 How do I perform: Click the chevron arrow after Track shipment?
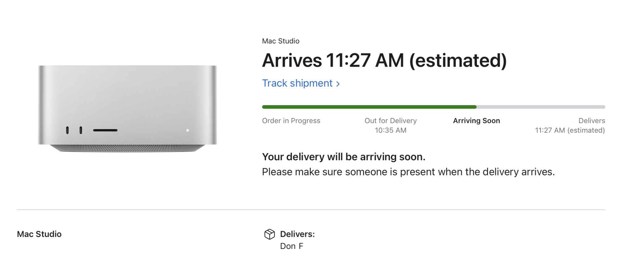tap(338, 84)
